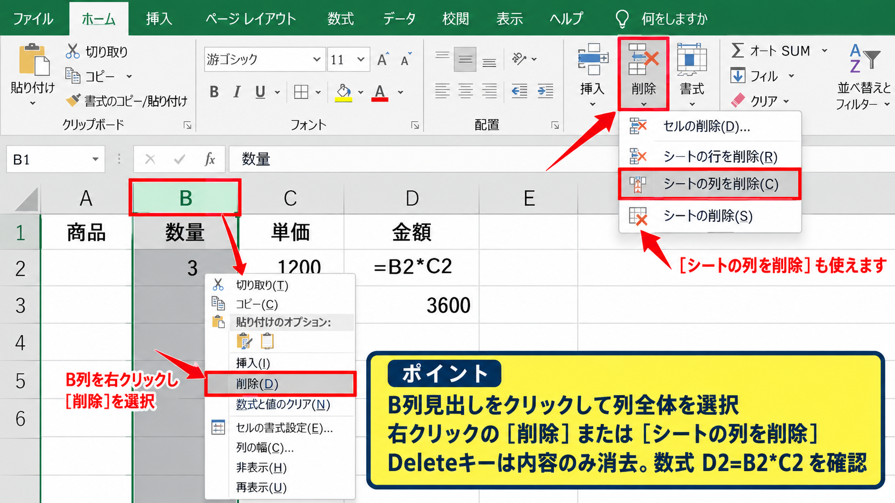Click the Paste (貼り付け) clipboard icon
Screen dimensions: 895x503
[33, 60]
